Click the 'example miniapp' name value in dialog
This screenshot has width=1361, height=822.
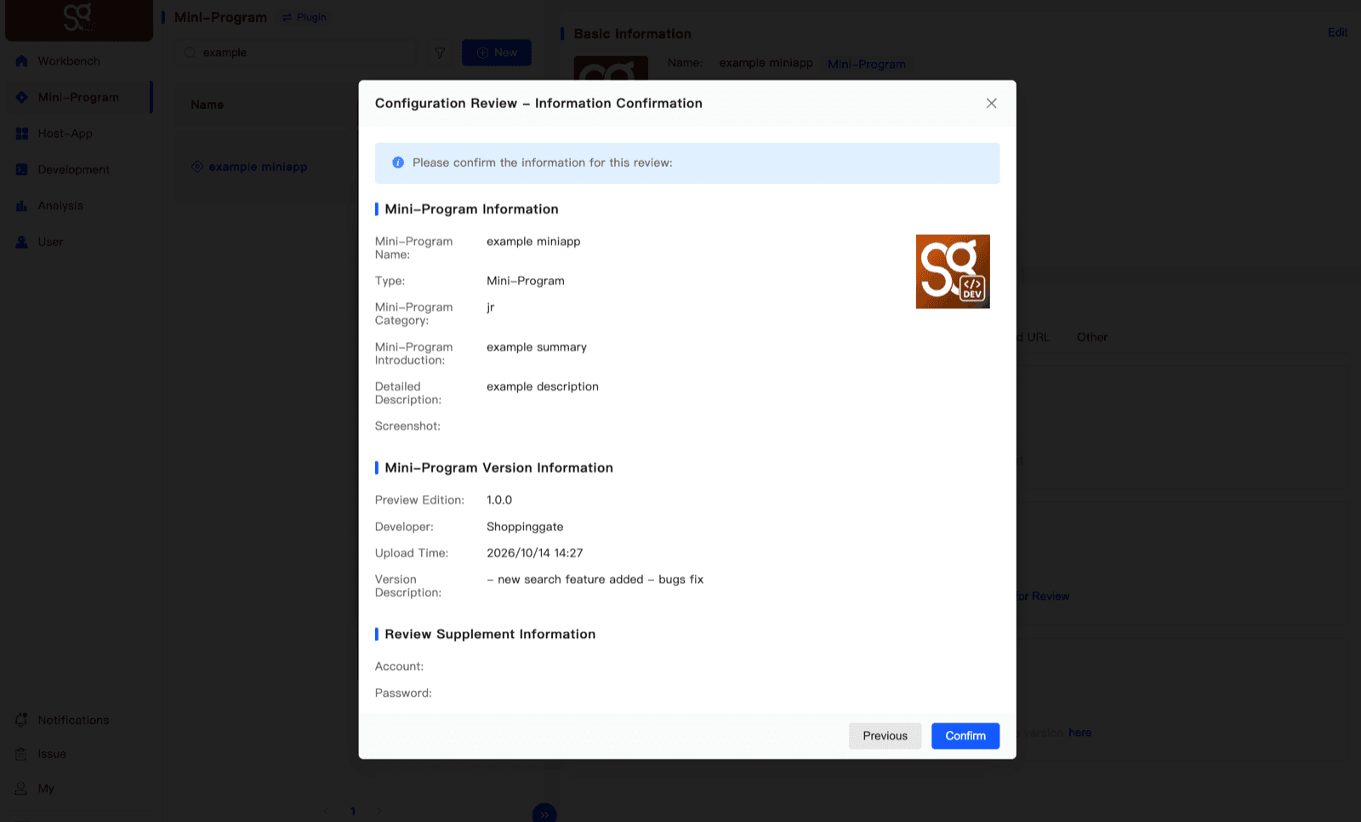coord(533,242)
